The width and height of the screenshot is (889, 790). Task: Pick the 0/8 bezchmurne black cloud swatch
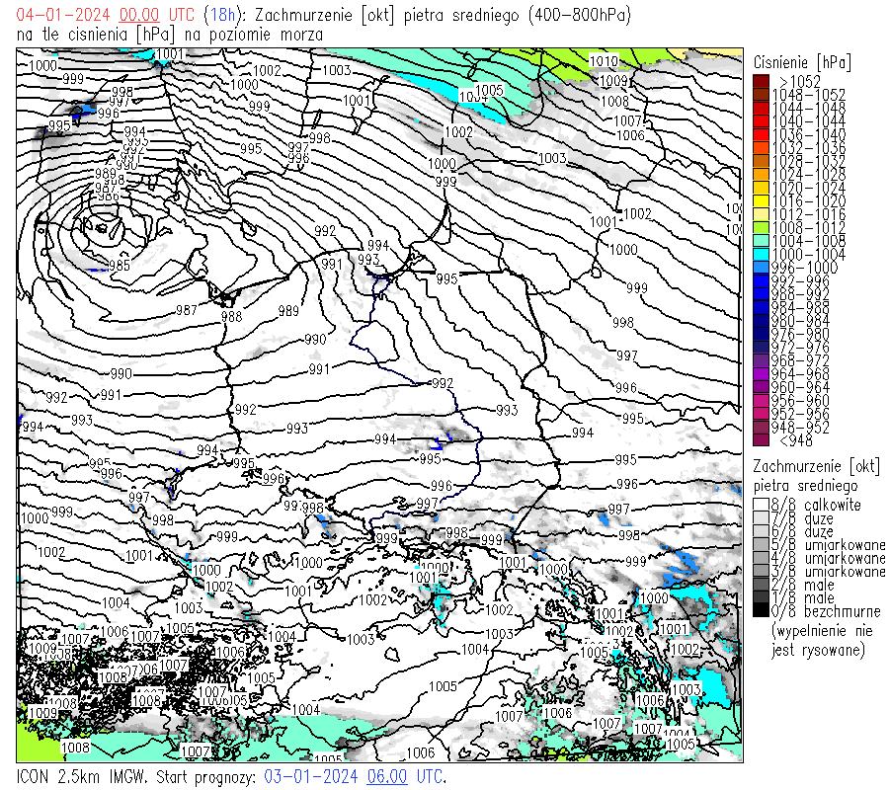click(762, 610)
